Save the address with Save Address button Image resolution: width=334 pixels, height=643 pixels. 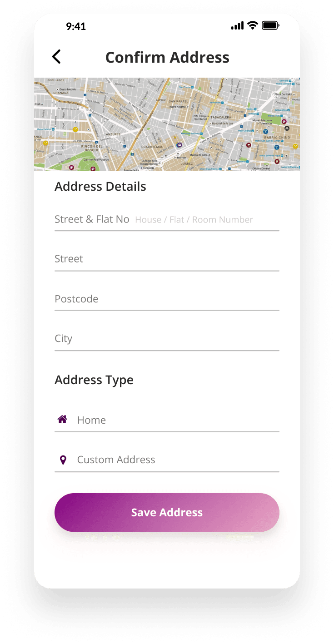pyautogui.click(x=167, y=513)
